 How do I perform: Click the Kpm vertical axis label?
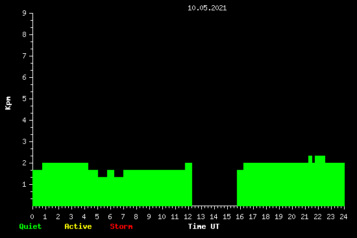coord(8,103)
